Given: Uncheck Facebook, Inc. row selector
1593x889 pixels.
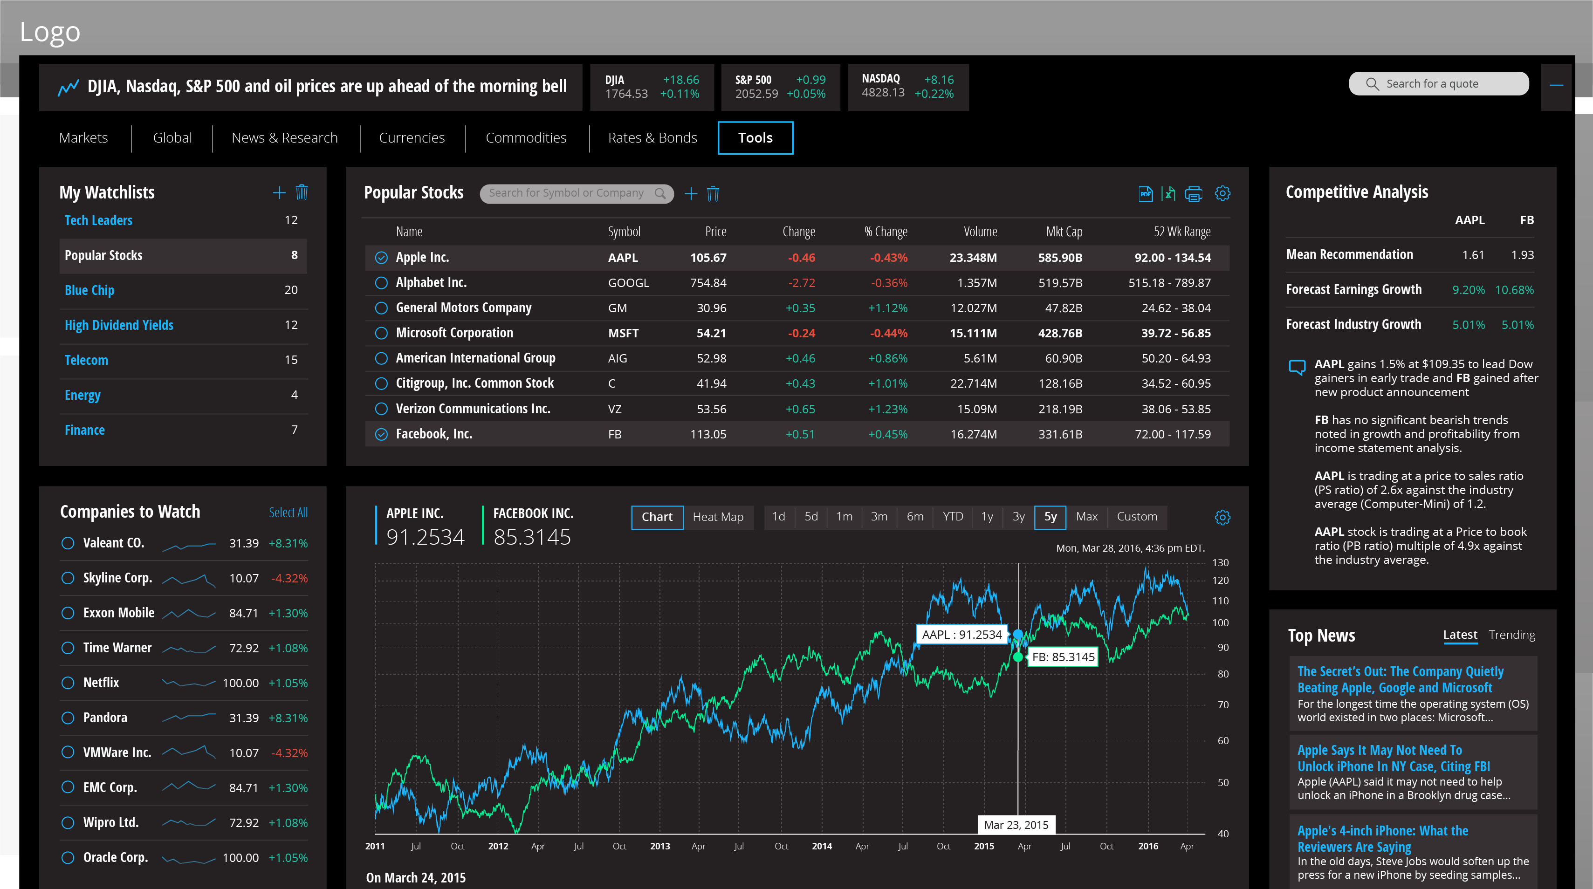Looking at the screenshot, I should click(382, 434).
